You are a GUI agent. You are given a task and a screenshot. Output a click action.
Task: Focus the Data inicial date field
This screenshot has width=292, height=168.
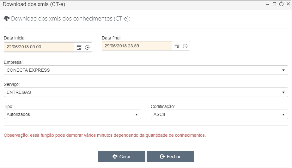point(39,47)
